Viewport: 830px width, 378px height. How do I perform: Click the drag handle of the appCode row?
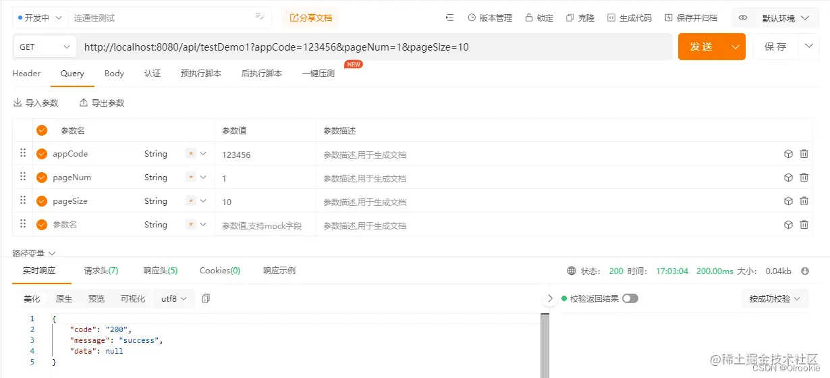click(22, 153)
